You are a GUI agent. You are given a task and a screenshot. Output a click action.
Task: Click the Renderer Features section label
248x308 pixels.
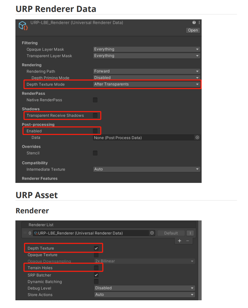click(x=40, y=178)
